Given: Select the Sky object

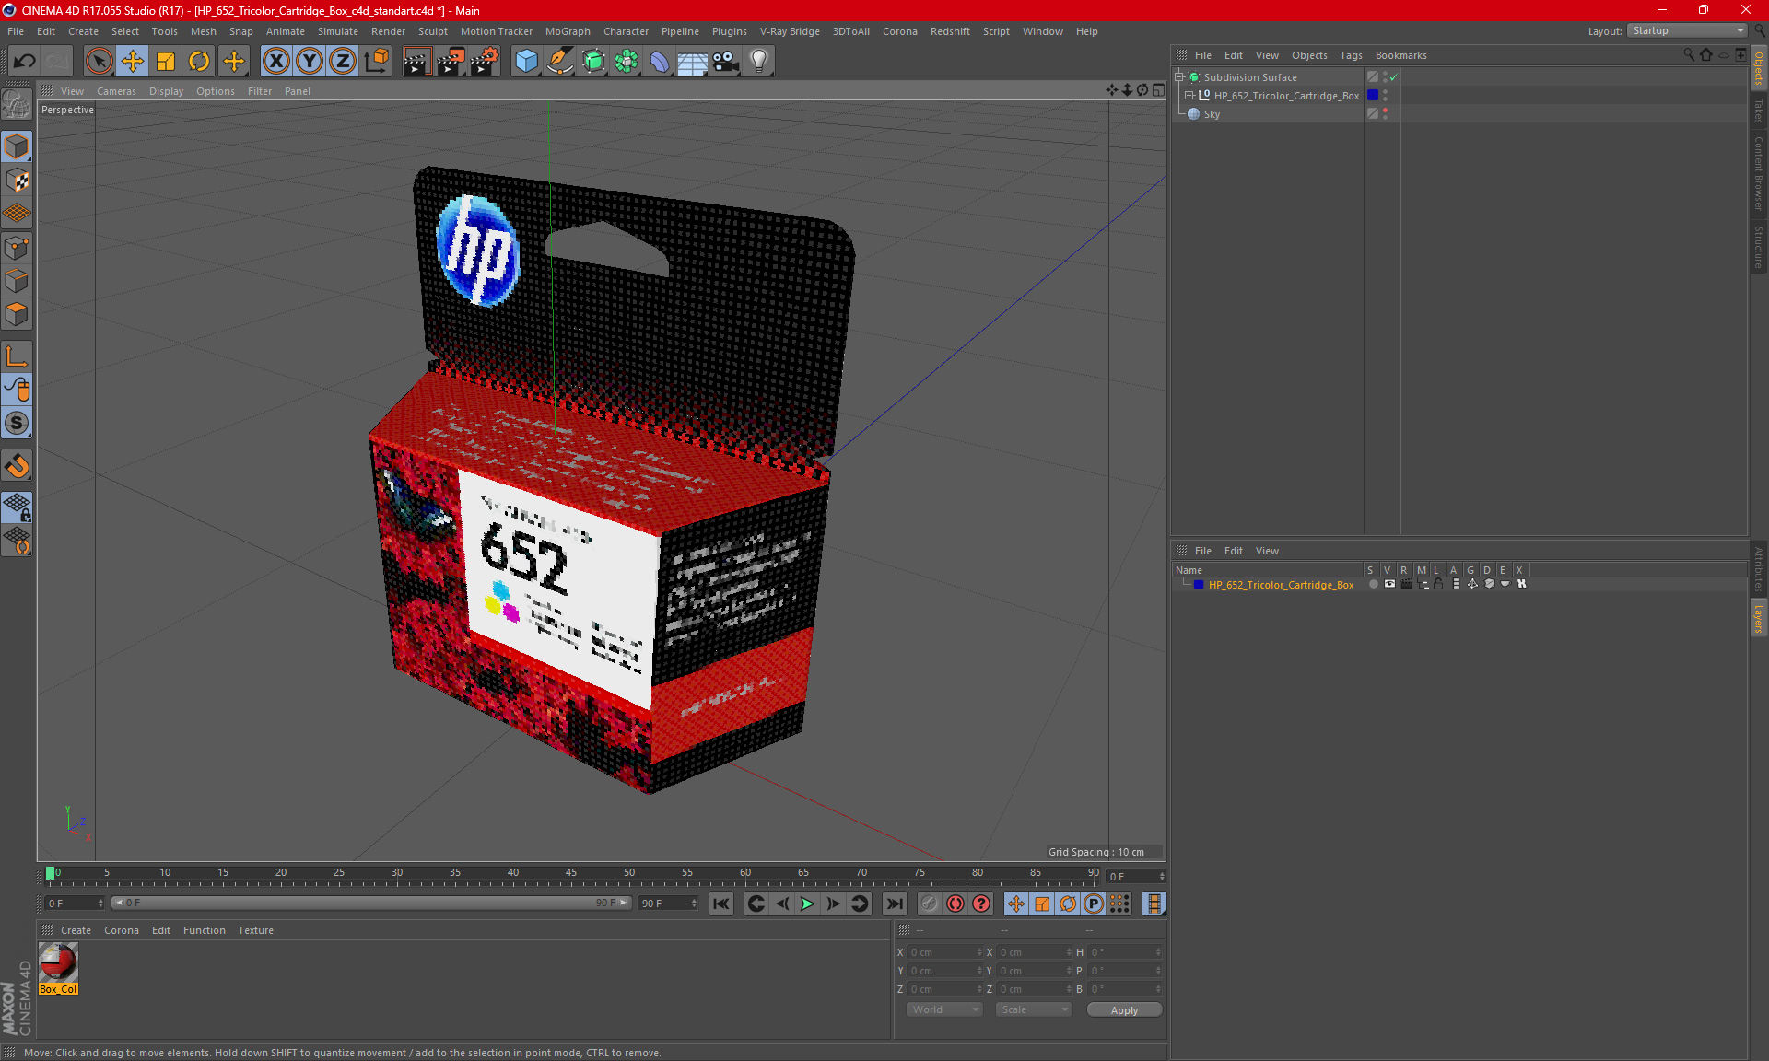Looking at the screenshot, I should (x=1211, y=114).
